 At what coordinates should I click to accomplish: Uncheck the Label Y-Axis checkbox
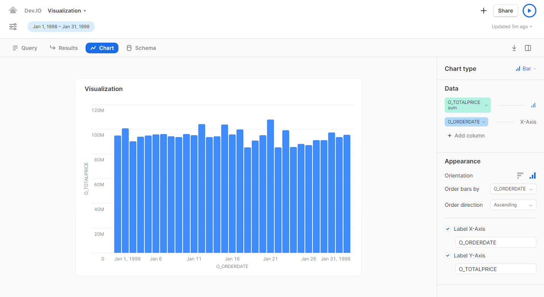coord(448,255)
